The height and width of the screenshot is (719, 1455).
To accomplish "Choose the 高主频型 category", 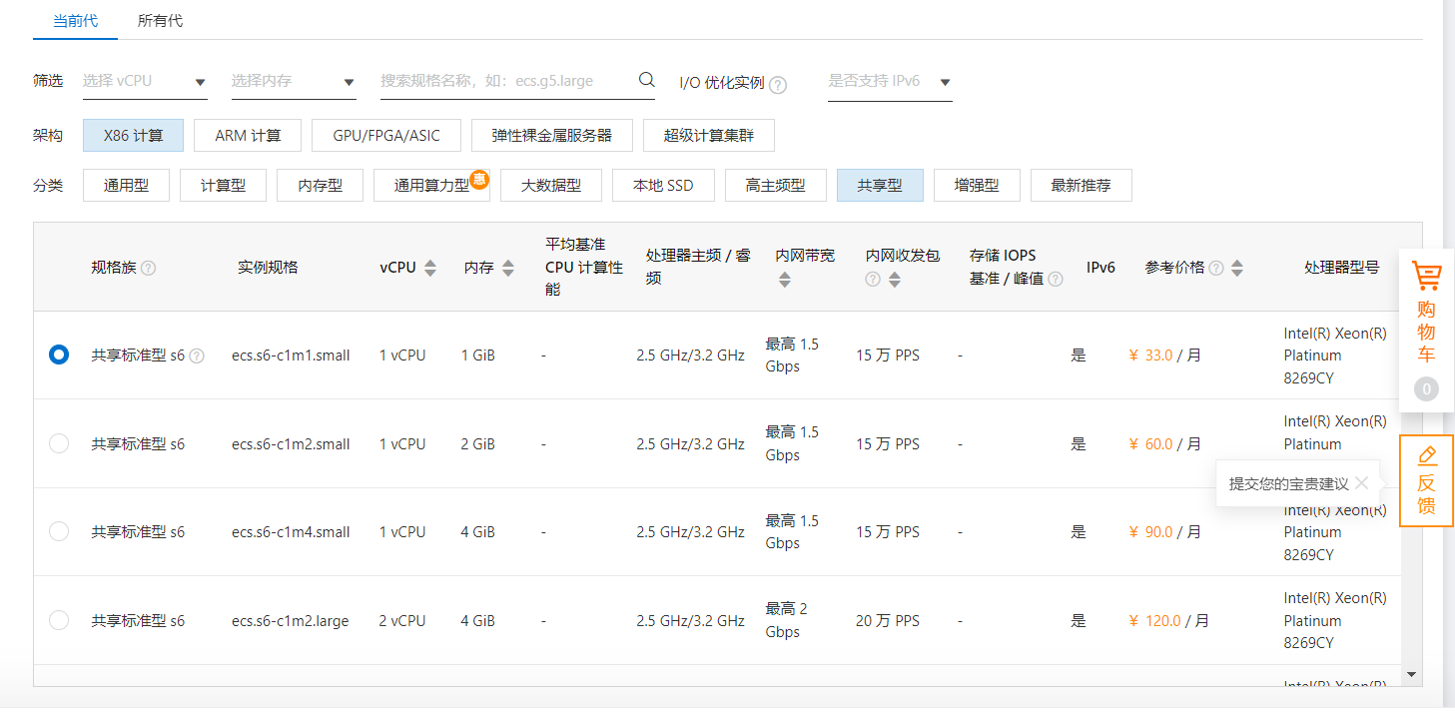I will click(775, 185).
